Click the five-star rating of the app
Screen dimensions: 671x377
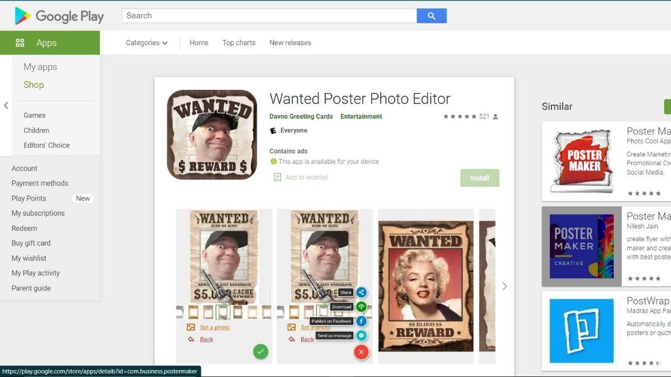[x=460, y=117]
